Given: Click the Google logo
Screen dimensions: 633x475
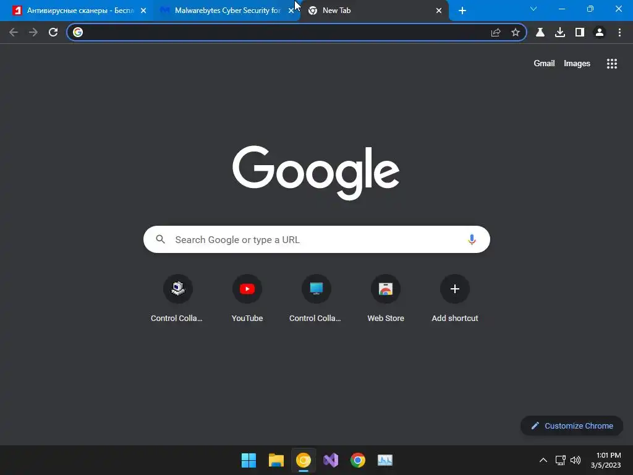Looking at the screenshot, I should (x=316, y=173).
